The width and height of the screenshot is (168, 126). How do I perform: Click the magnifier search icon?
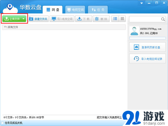pyautogui.click(x=163, y=19)
